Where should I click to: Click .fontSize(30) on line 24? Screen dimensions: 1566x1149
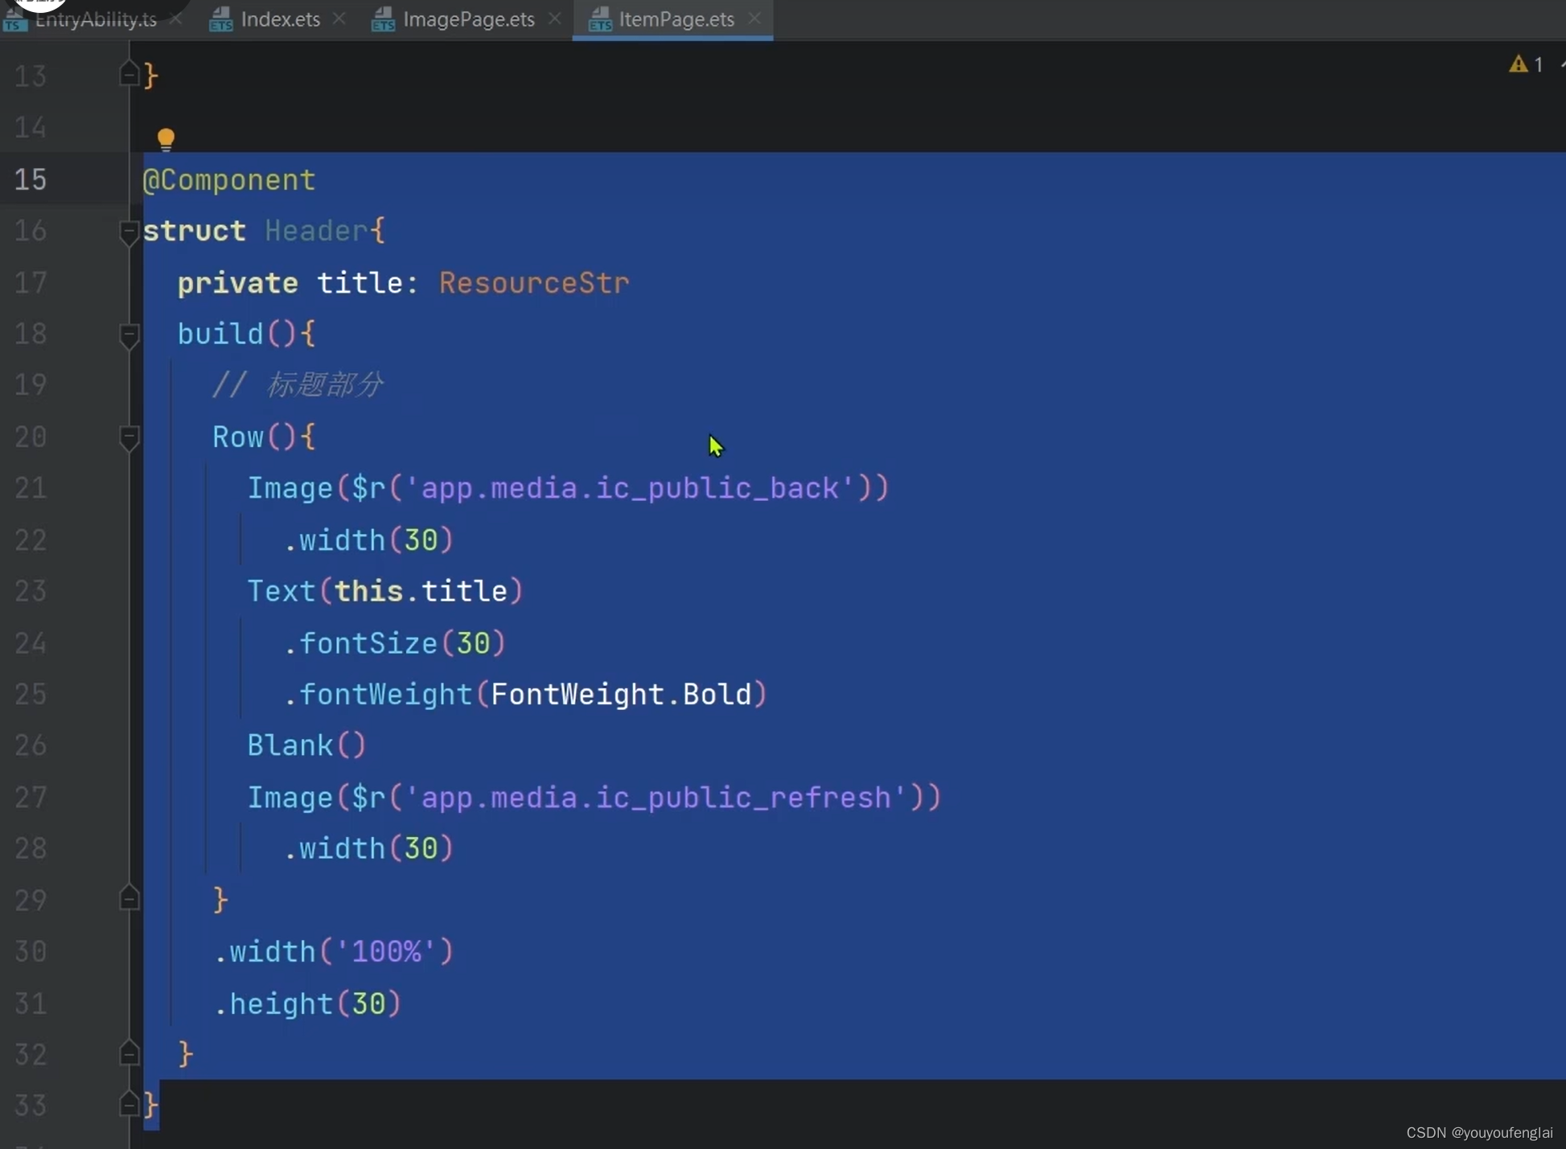coord(394,643)
